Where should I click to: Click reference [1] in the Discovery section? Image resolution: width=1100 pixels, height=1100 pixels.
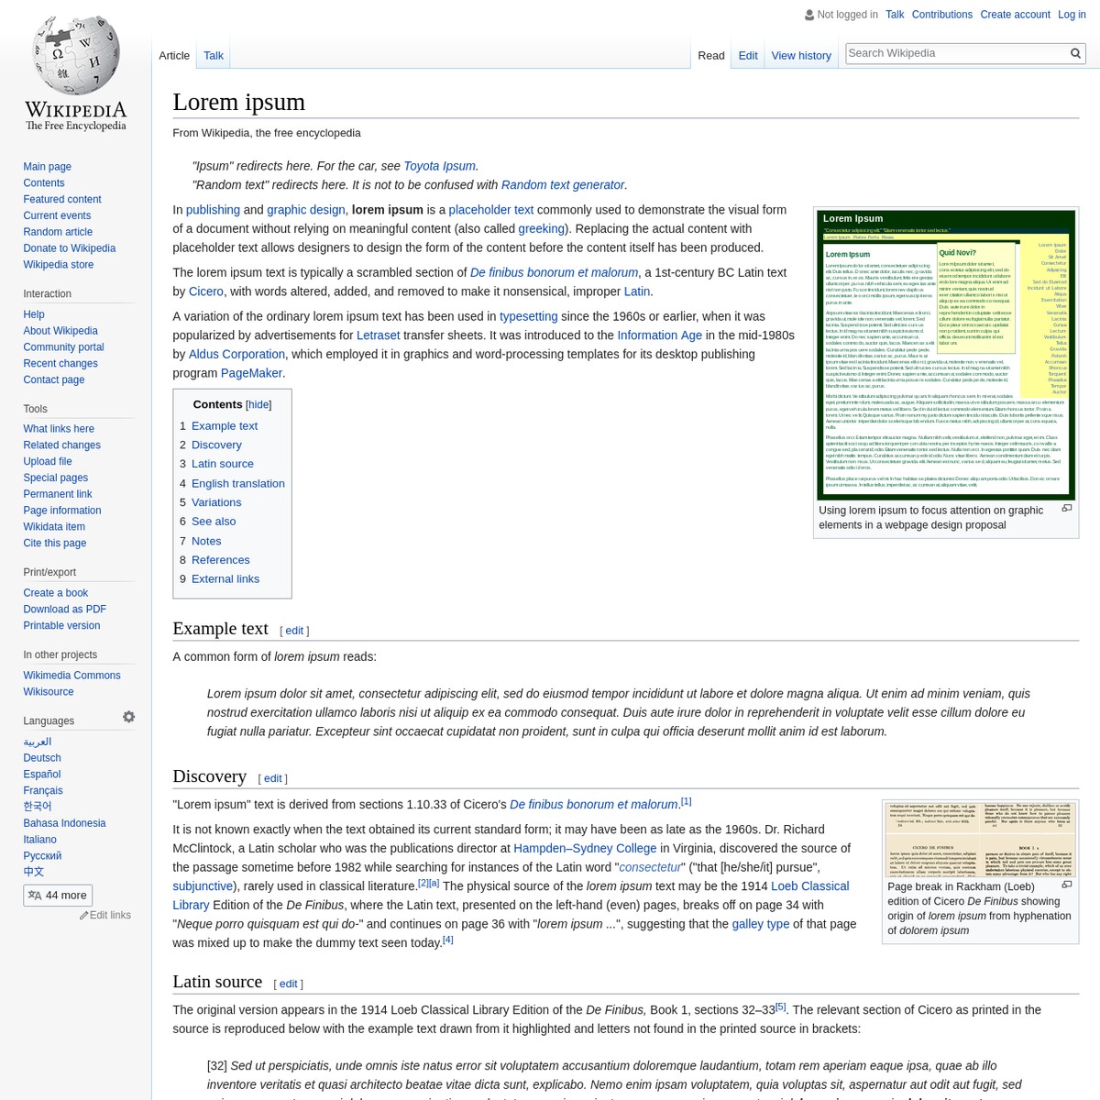point(686,799)
